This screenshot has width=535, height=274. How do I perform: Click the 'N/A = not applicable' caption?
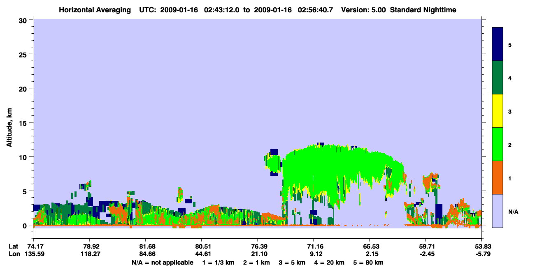click(162, 262)
